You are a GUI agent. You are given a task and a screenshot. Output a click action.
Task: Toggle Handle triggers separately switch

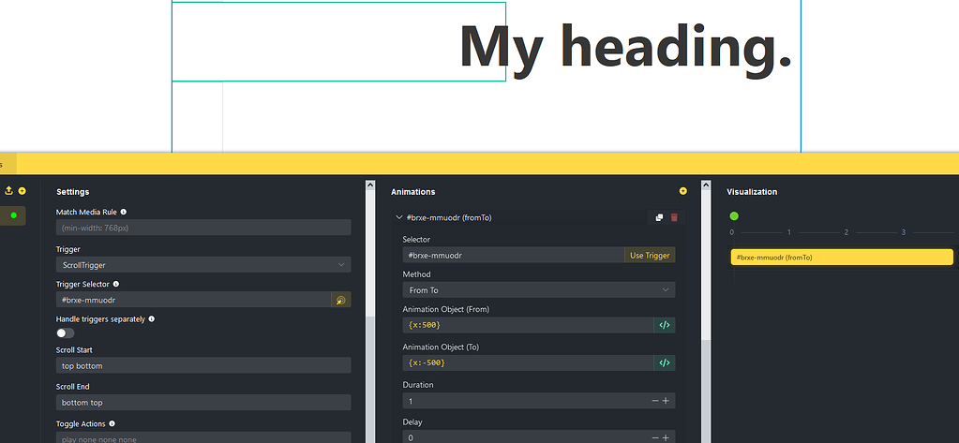pyautogui.click(x=66, y=332)
